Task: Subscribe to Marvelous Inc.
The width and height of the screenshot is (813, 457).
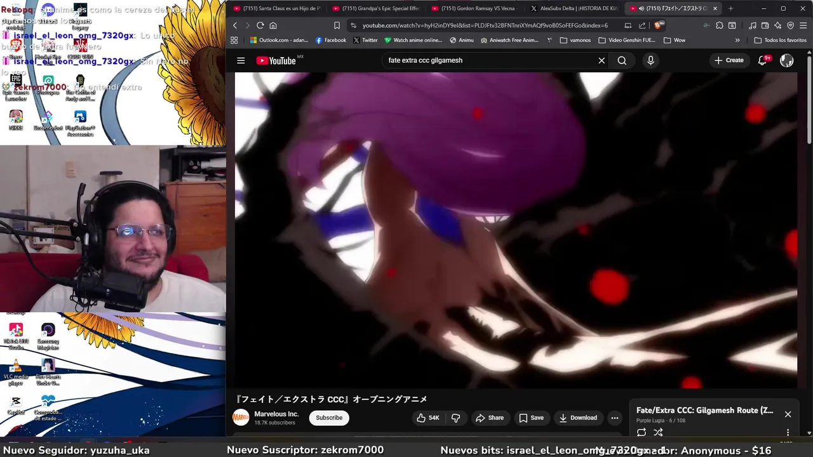Action: coord(329,418)
